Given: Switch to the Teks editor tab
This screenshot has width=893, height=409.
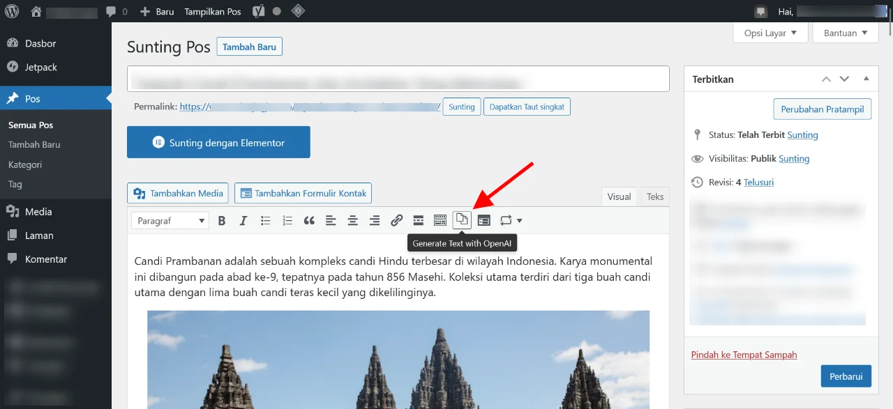Looking at the screenshot, I should [x=655, y=196].
